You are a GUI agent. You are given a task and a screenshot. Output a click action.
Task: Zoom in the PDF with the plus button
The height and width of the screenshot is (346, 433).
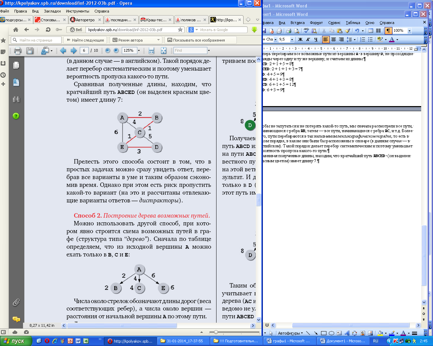pos(116,50)
